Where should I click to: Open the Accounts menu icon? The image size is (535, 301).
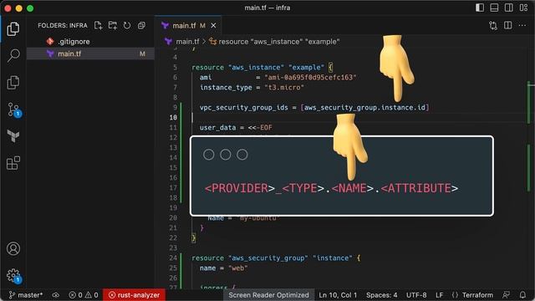[13, 248]
